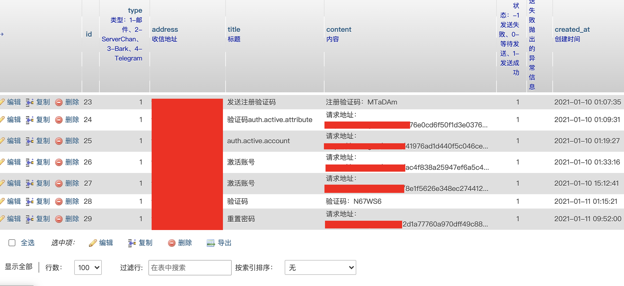This screenshot has width=624, height=286.
Task: Click the bottom bar red delete icon
Action: 172,243
